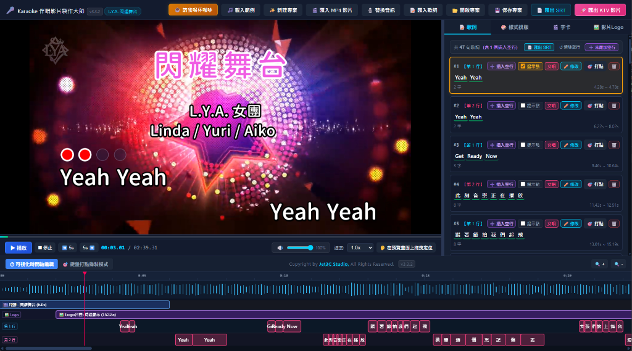This screenshot has width=632, height=351.
Task: Select Get Ready Now timeline block
Action: click(284, 326)
